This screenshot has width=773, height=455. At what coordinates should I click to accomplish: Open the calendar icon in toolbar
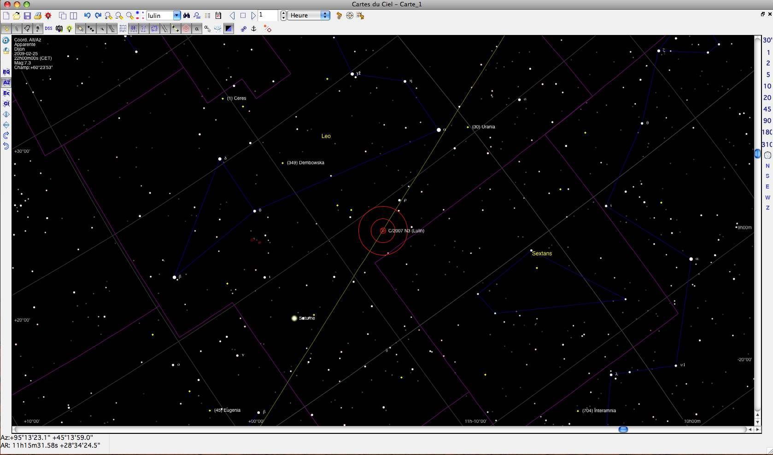click(x=218, y=16)
